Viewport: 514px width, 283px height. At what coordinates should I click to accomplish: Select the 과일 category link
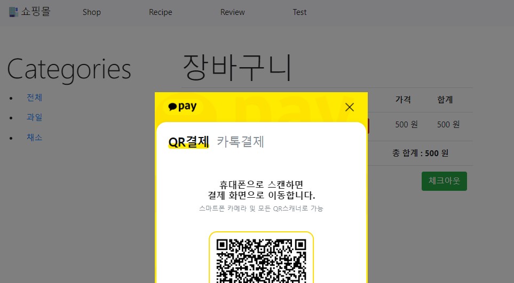coord(34,117)
